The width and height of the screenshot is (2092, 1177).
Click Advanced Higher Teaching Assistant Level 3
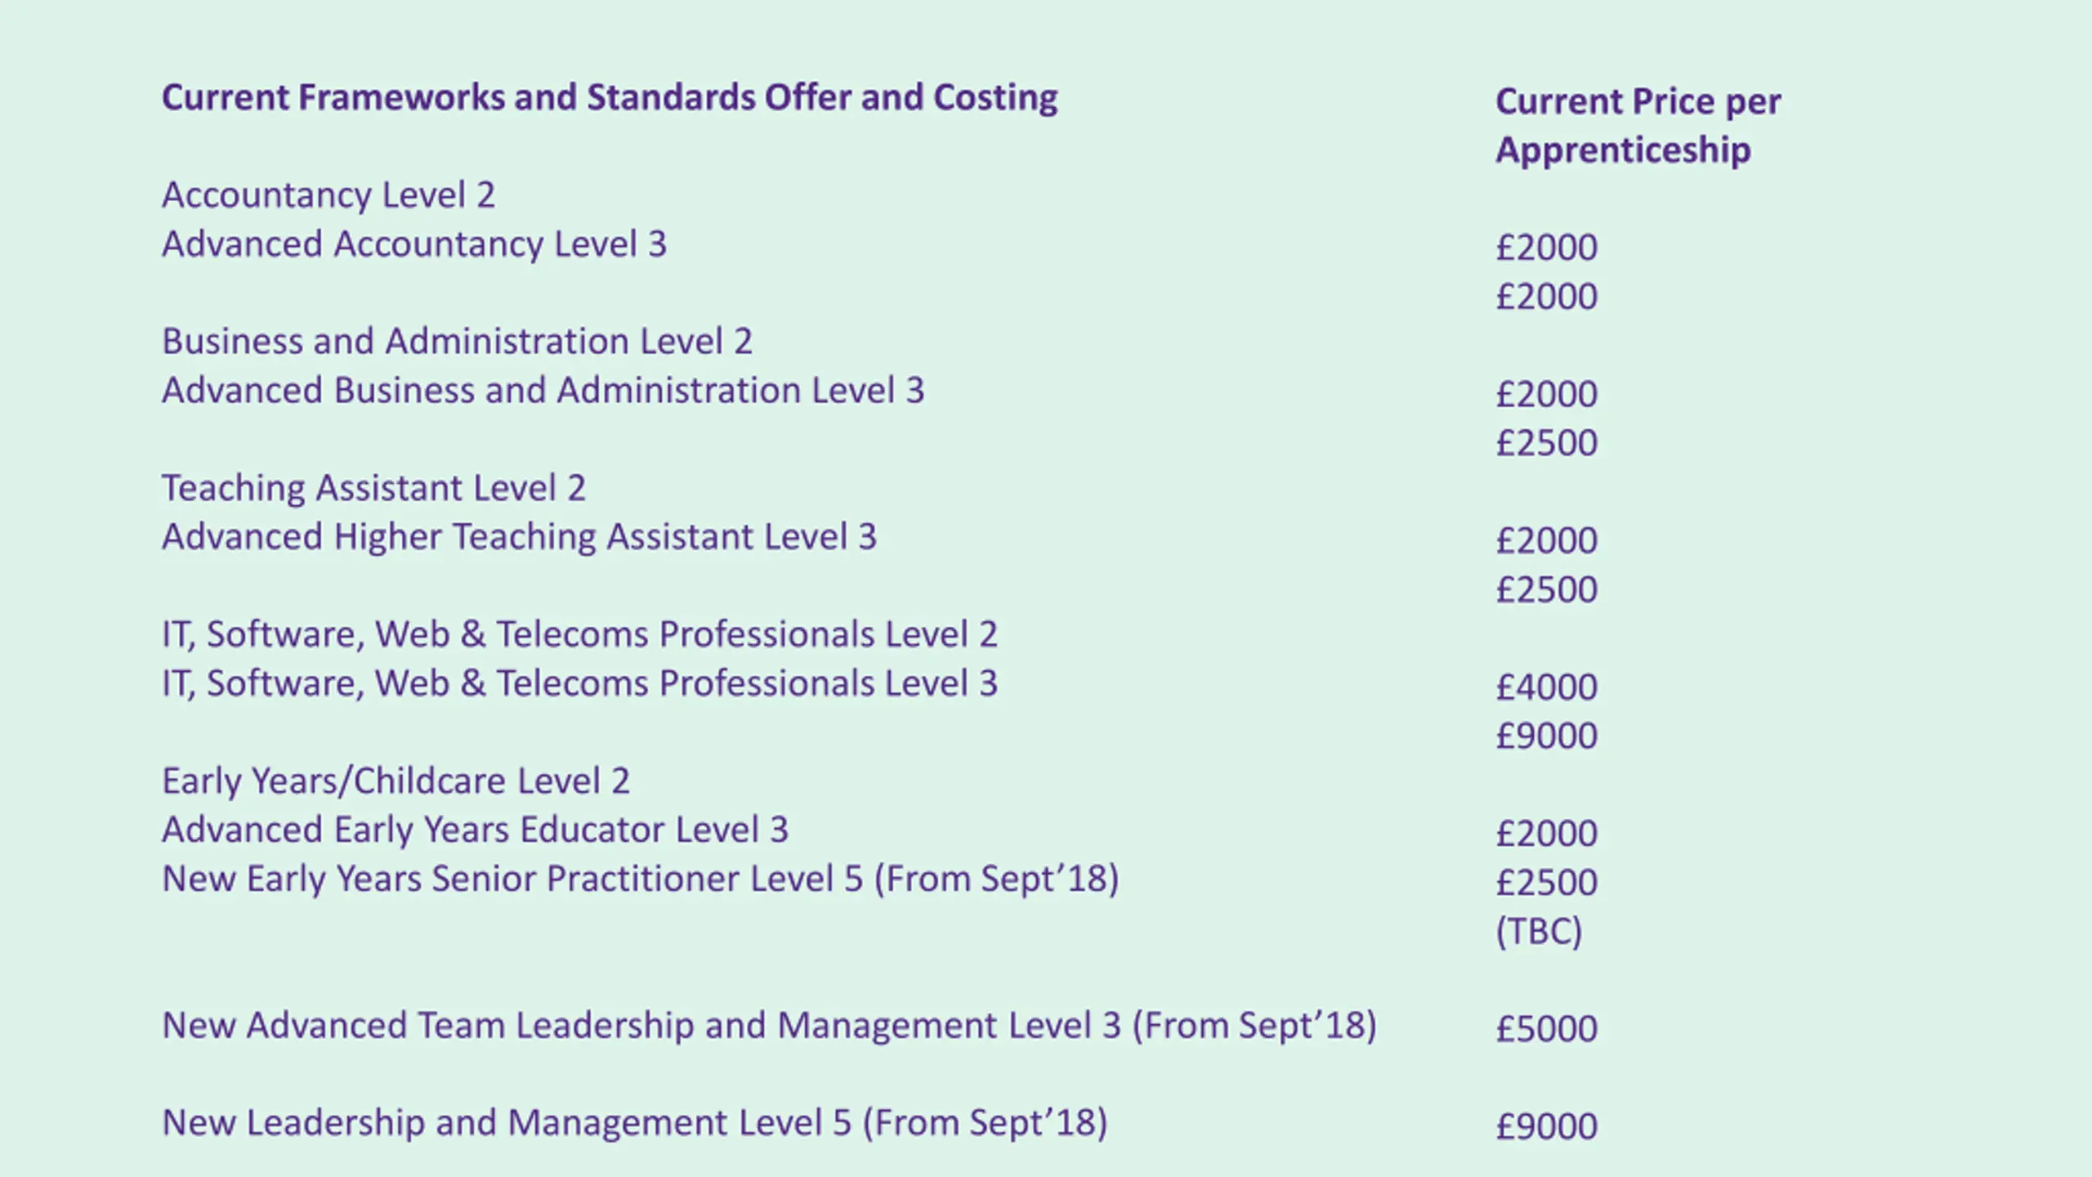coord(519,537)
